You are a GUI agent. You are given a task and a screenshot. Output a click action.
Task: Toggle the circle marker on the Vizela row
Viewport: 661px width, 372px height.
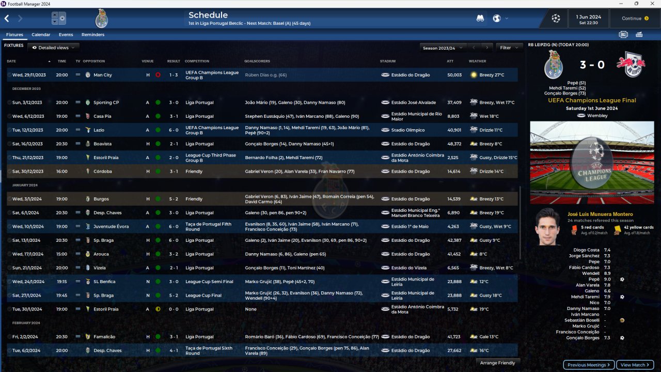pyautogui.click(x=9, y=268)
